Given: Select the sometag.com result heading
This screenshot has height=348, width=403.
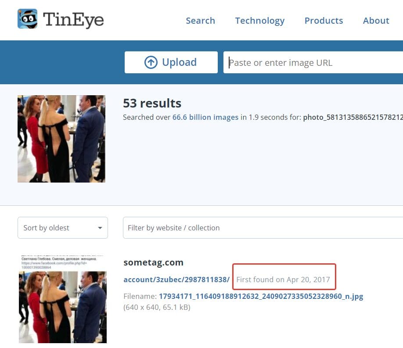Looking at the screenshot, I should [154, 262].
